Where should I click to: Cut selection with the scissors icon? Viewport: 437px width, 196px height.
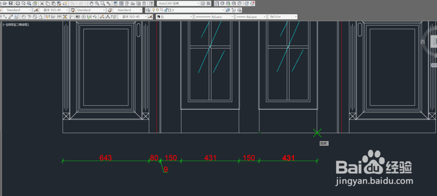coord(42,3)
